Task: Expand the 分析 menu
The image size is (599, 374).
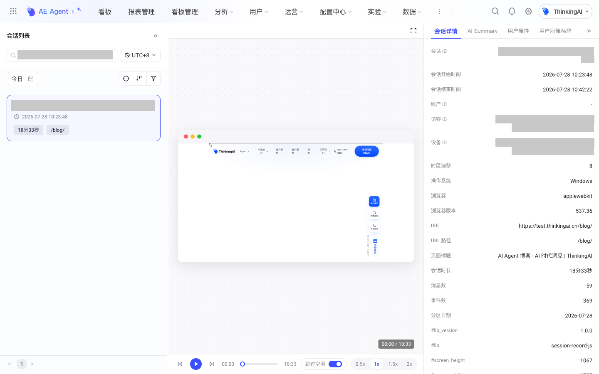Action: coord(224,12)
